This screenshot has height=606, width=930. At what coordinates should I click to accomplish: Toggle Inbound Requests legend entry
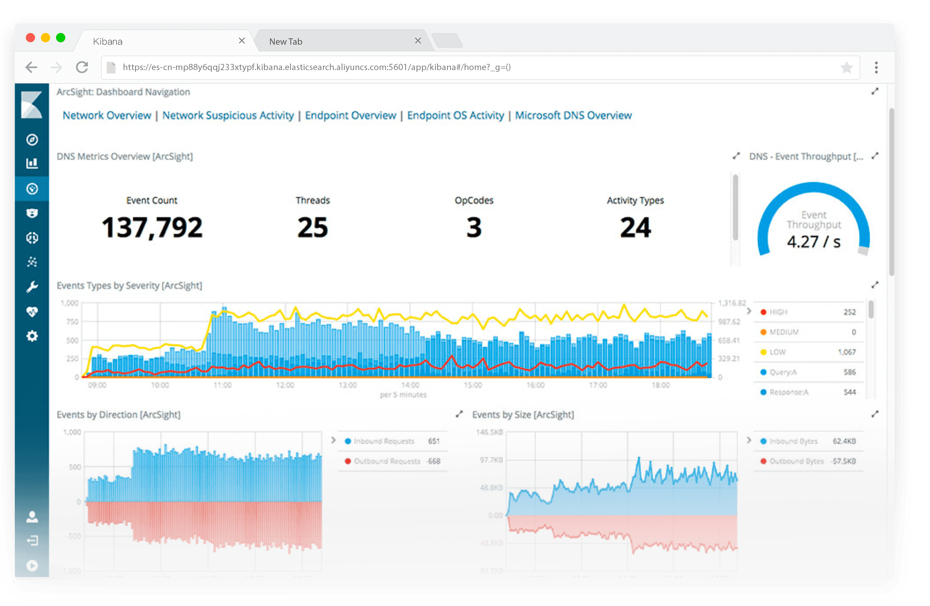pos(392,441)
